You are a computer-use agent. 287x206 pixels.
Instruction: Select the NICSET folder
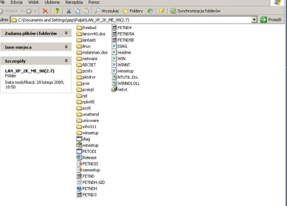pos(86,65)
